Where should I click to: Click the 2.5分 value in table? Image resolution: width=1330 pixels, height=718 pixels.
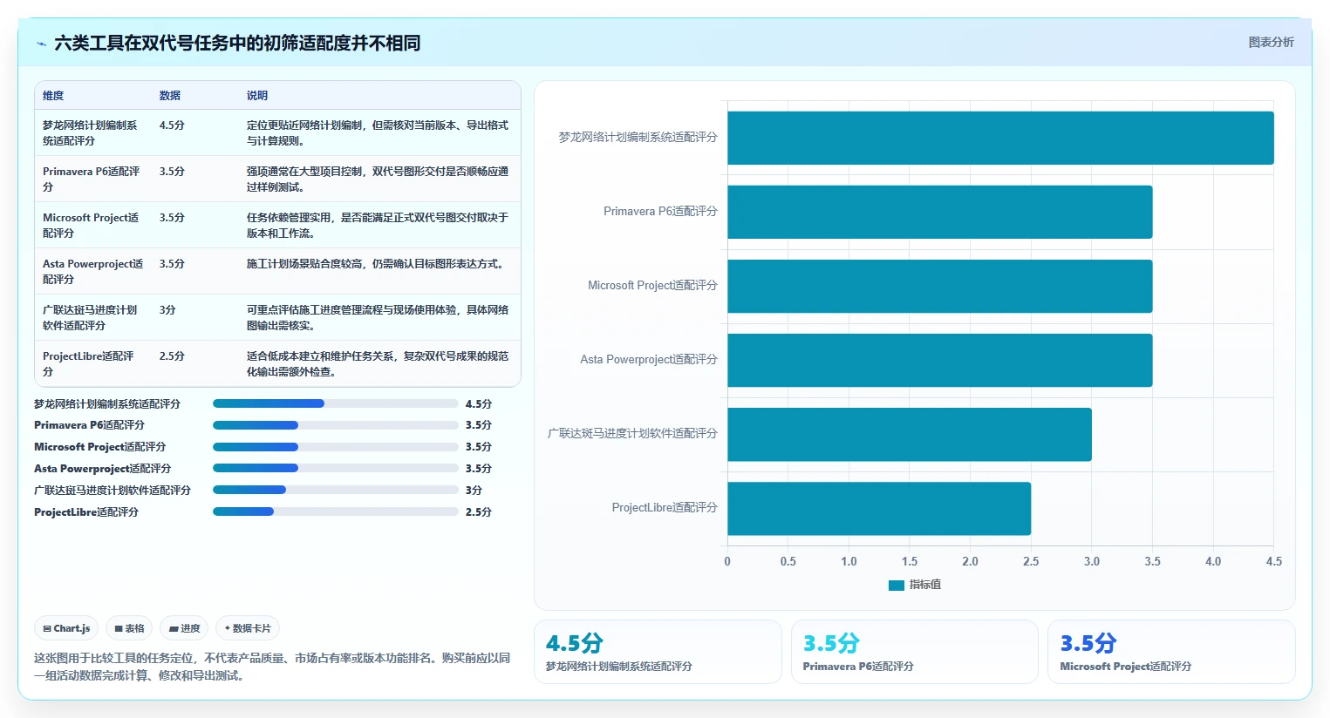pyautogui.click(x=172, y=356)
